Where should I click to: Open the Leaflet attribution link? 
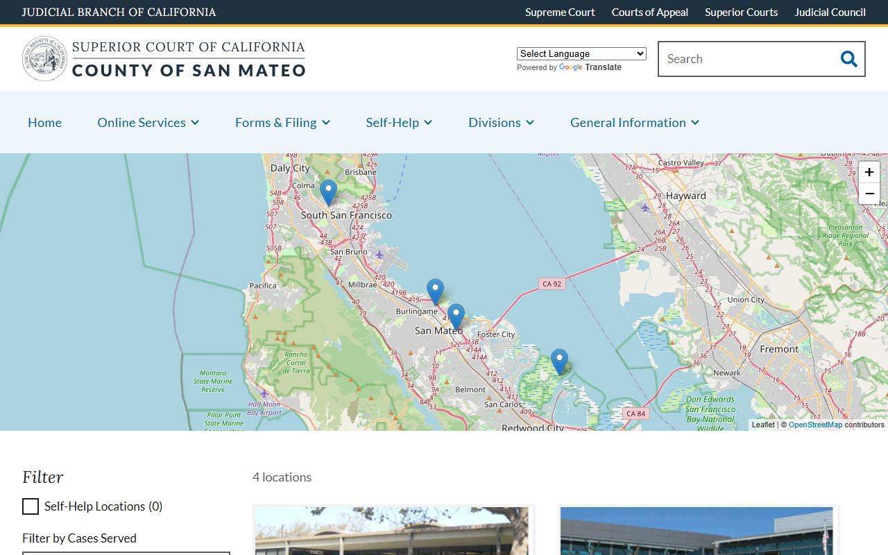click(x=763, y=425)
